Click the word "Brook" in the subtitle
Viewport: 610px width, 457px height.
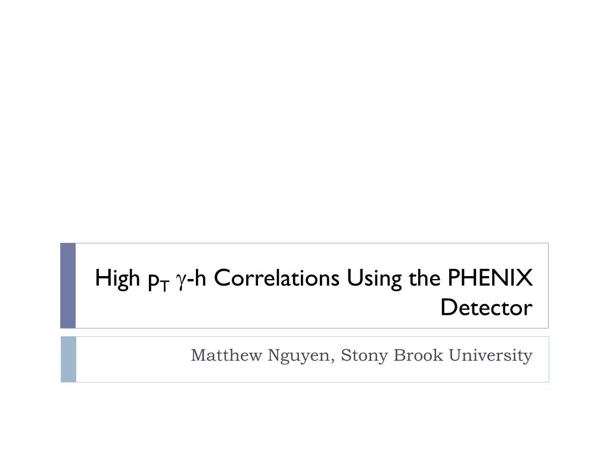(418, 355)
